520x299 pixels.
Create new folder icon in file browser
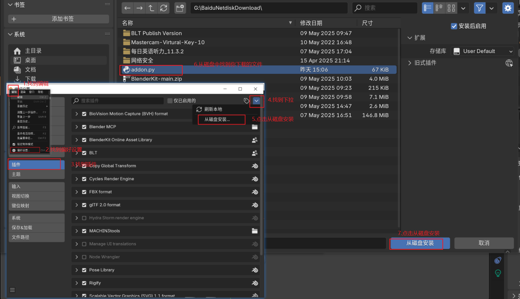point(180,8)
